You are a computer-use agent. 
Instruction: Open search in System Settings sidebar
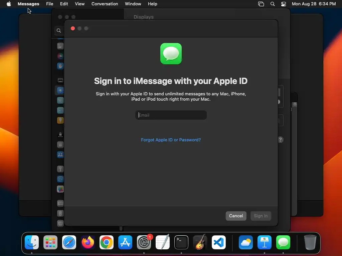[59, 30]
